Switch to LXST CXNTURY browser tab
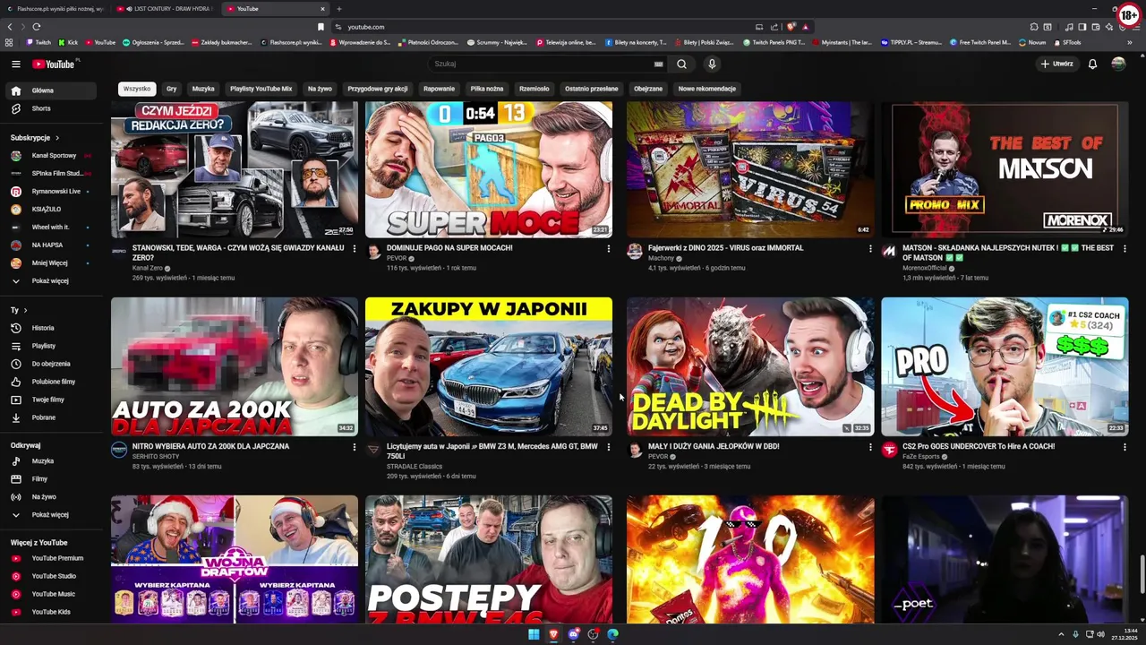1146x645 pixels. point(166,9)
